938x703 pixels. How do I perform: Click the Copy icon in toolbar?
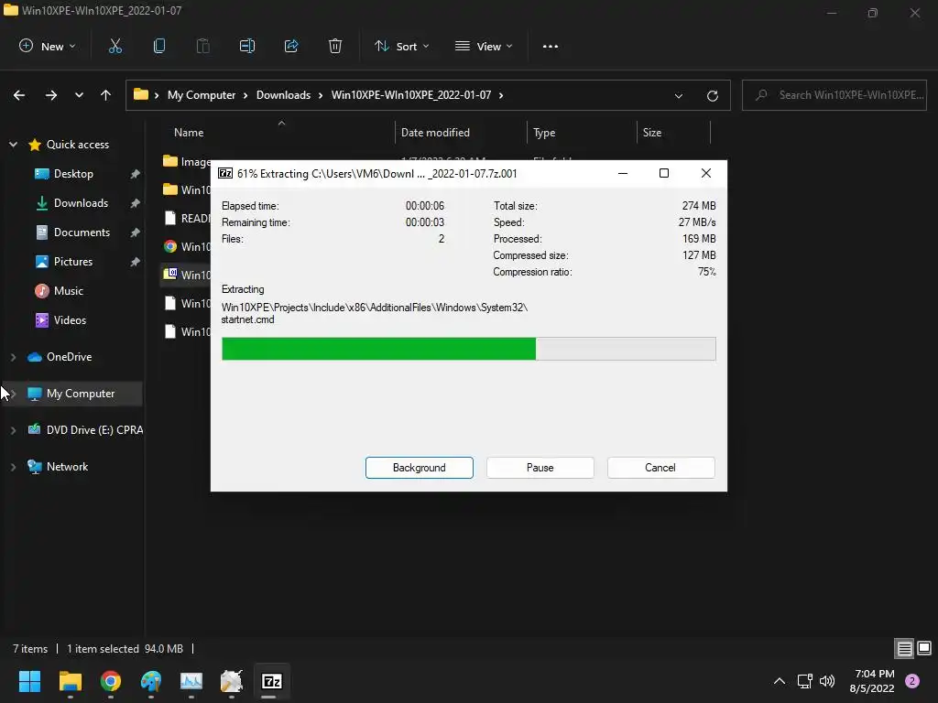(159, 46)
